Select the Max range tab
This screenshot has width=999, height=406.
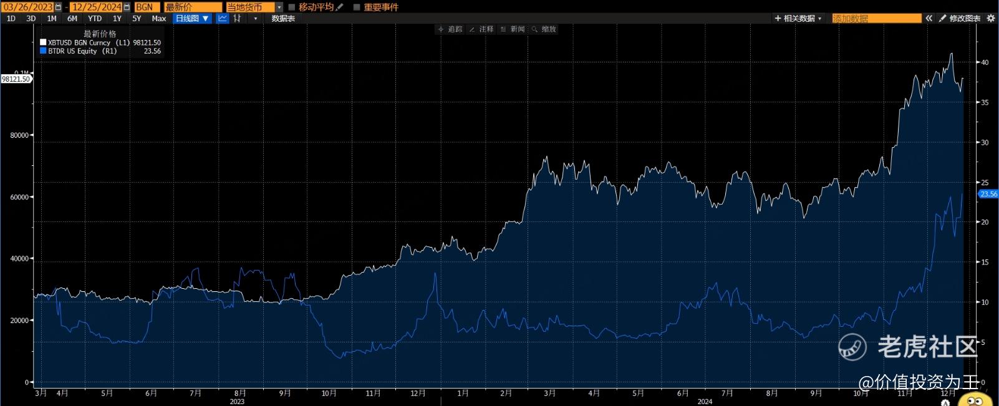[159, 19]
